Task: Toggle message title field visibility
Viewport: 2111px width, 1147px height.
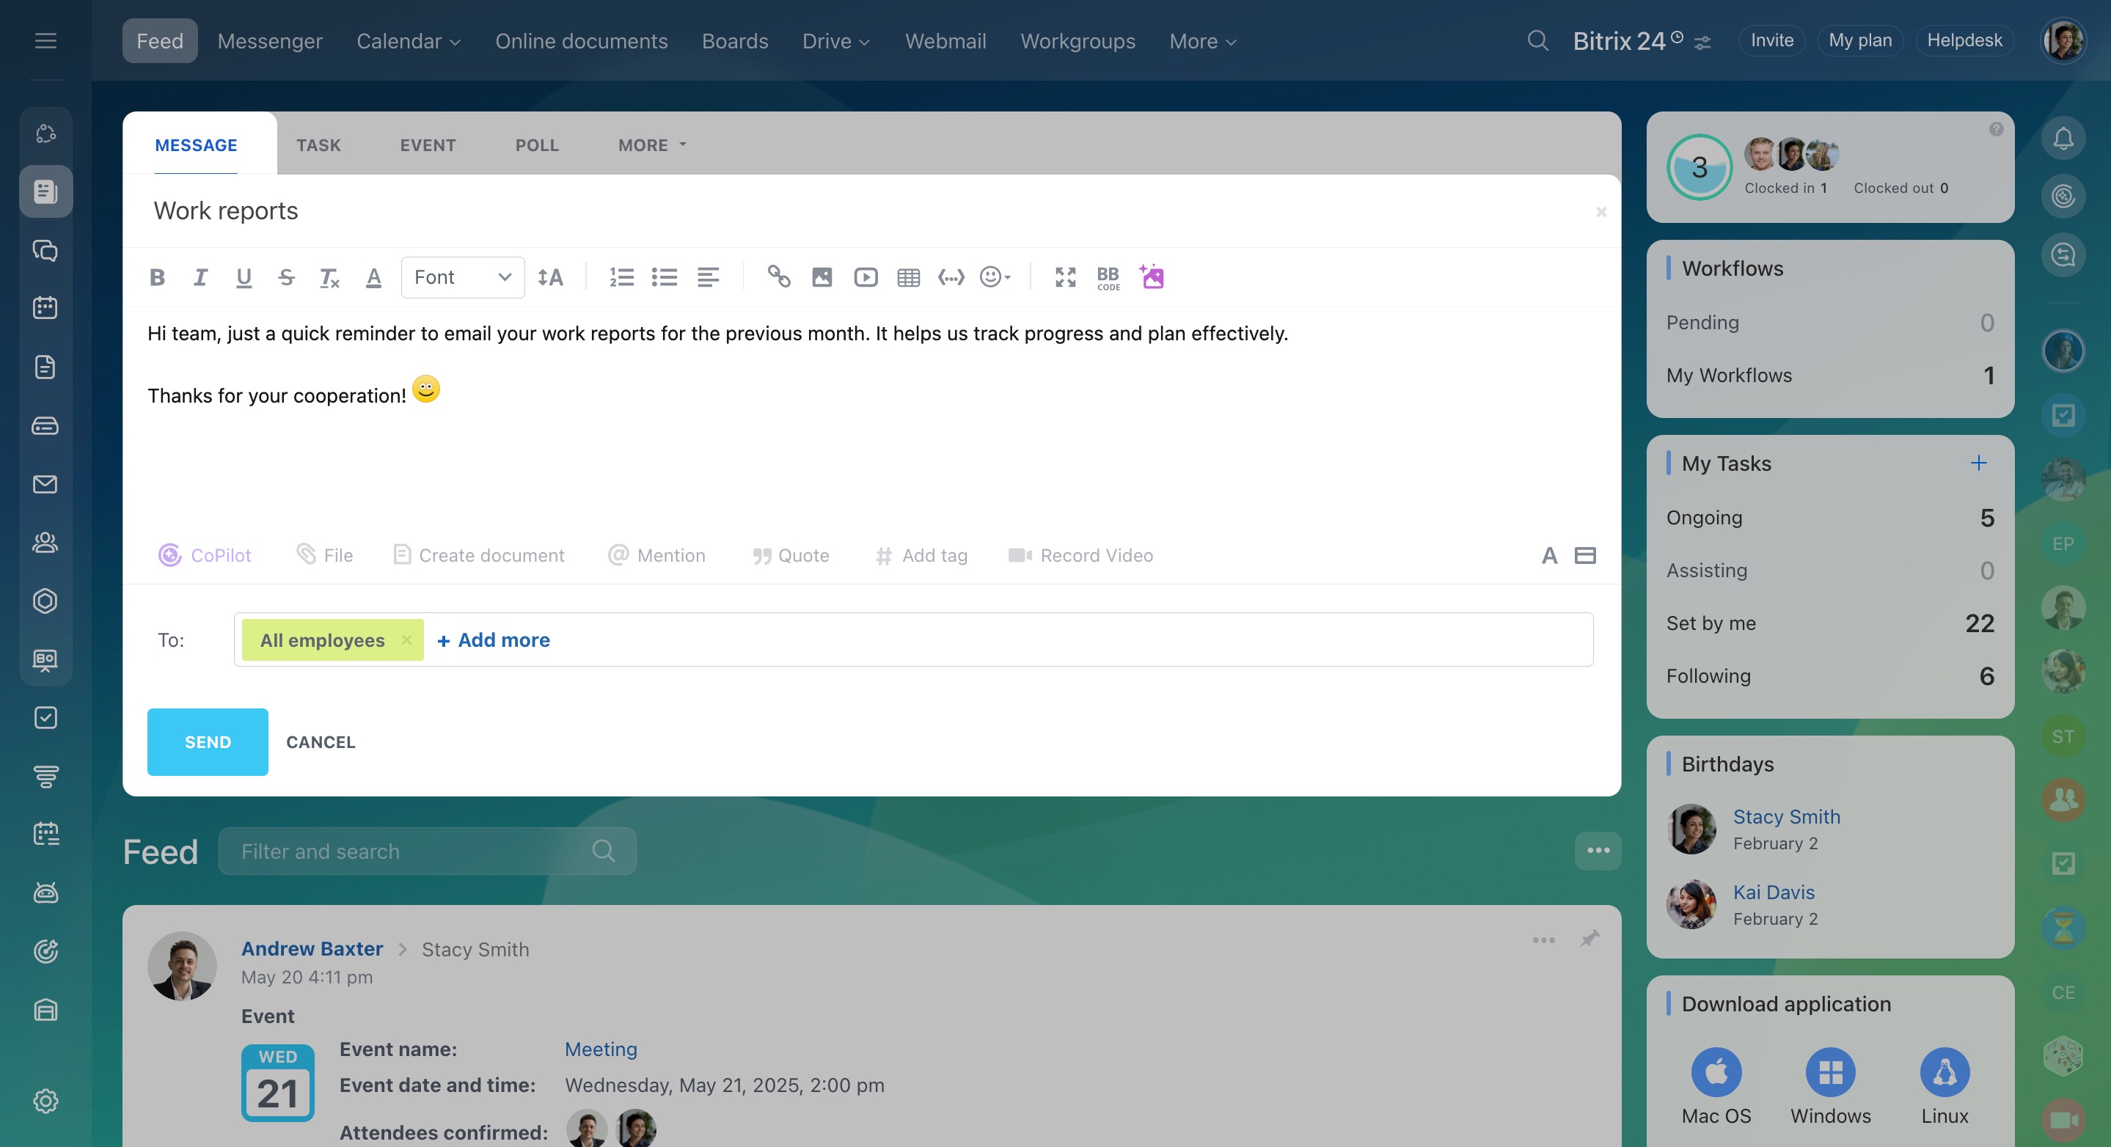Action: [1585, 555]
